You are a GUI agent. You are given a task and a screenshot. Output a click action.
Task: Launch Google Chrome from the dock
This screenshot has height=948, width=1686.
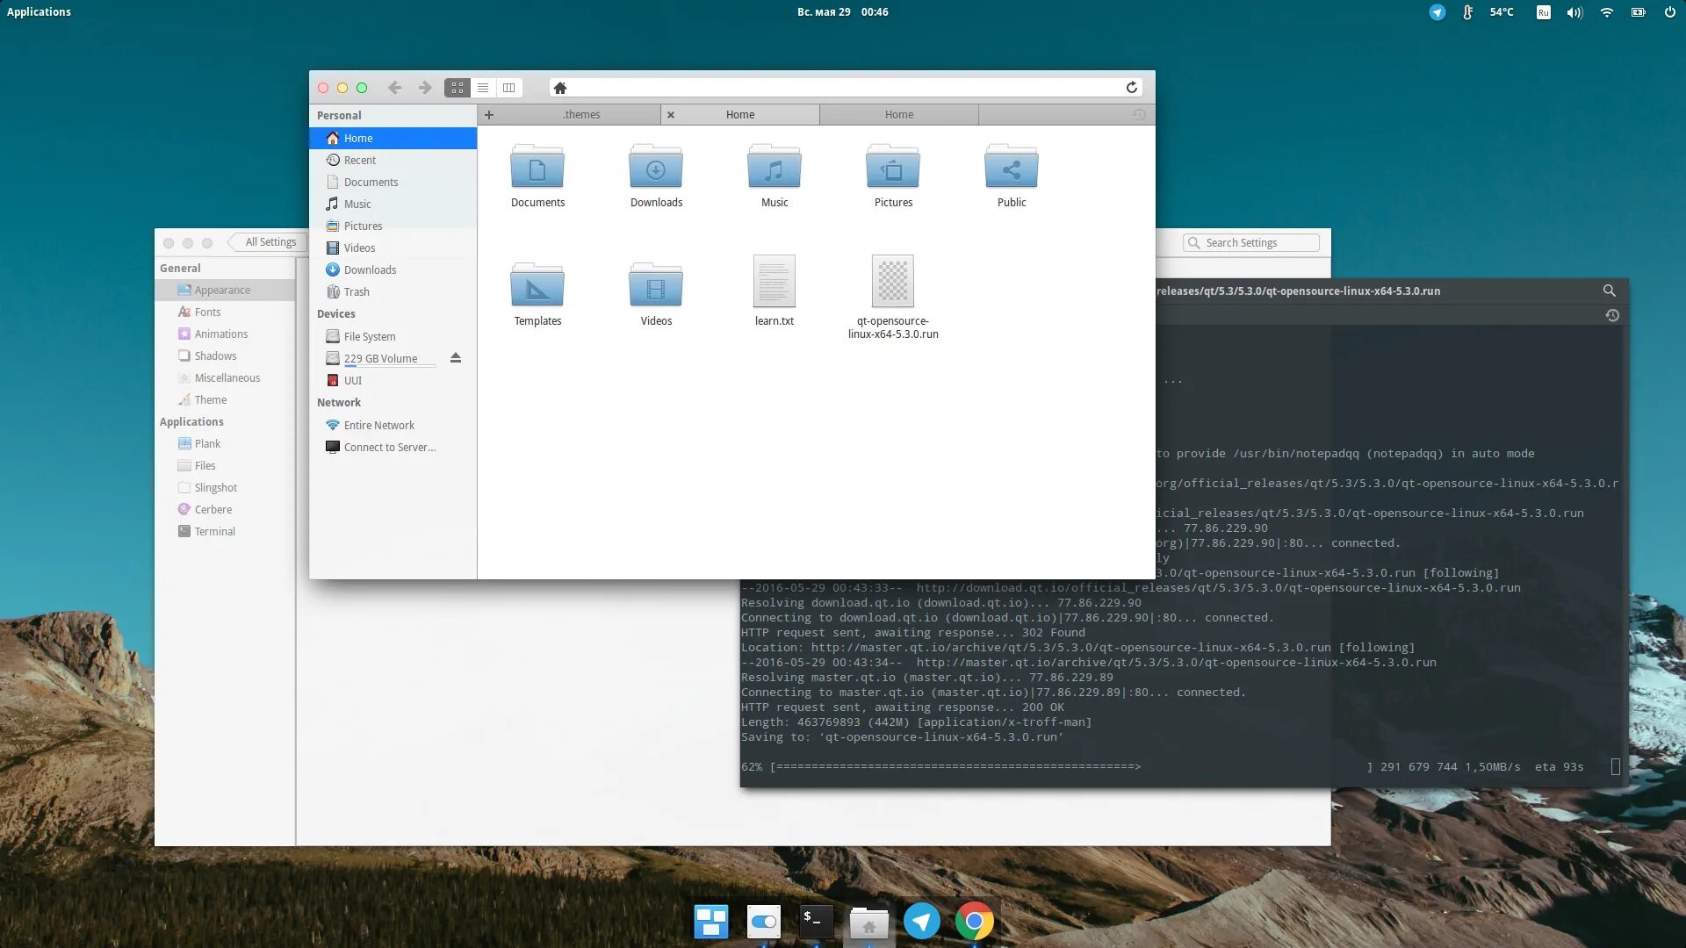pos(974,922)
